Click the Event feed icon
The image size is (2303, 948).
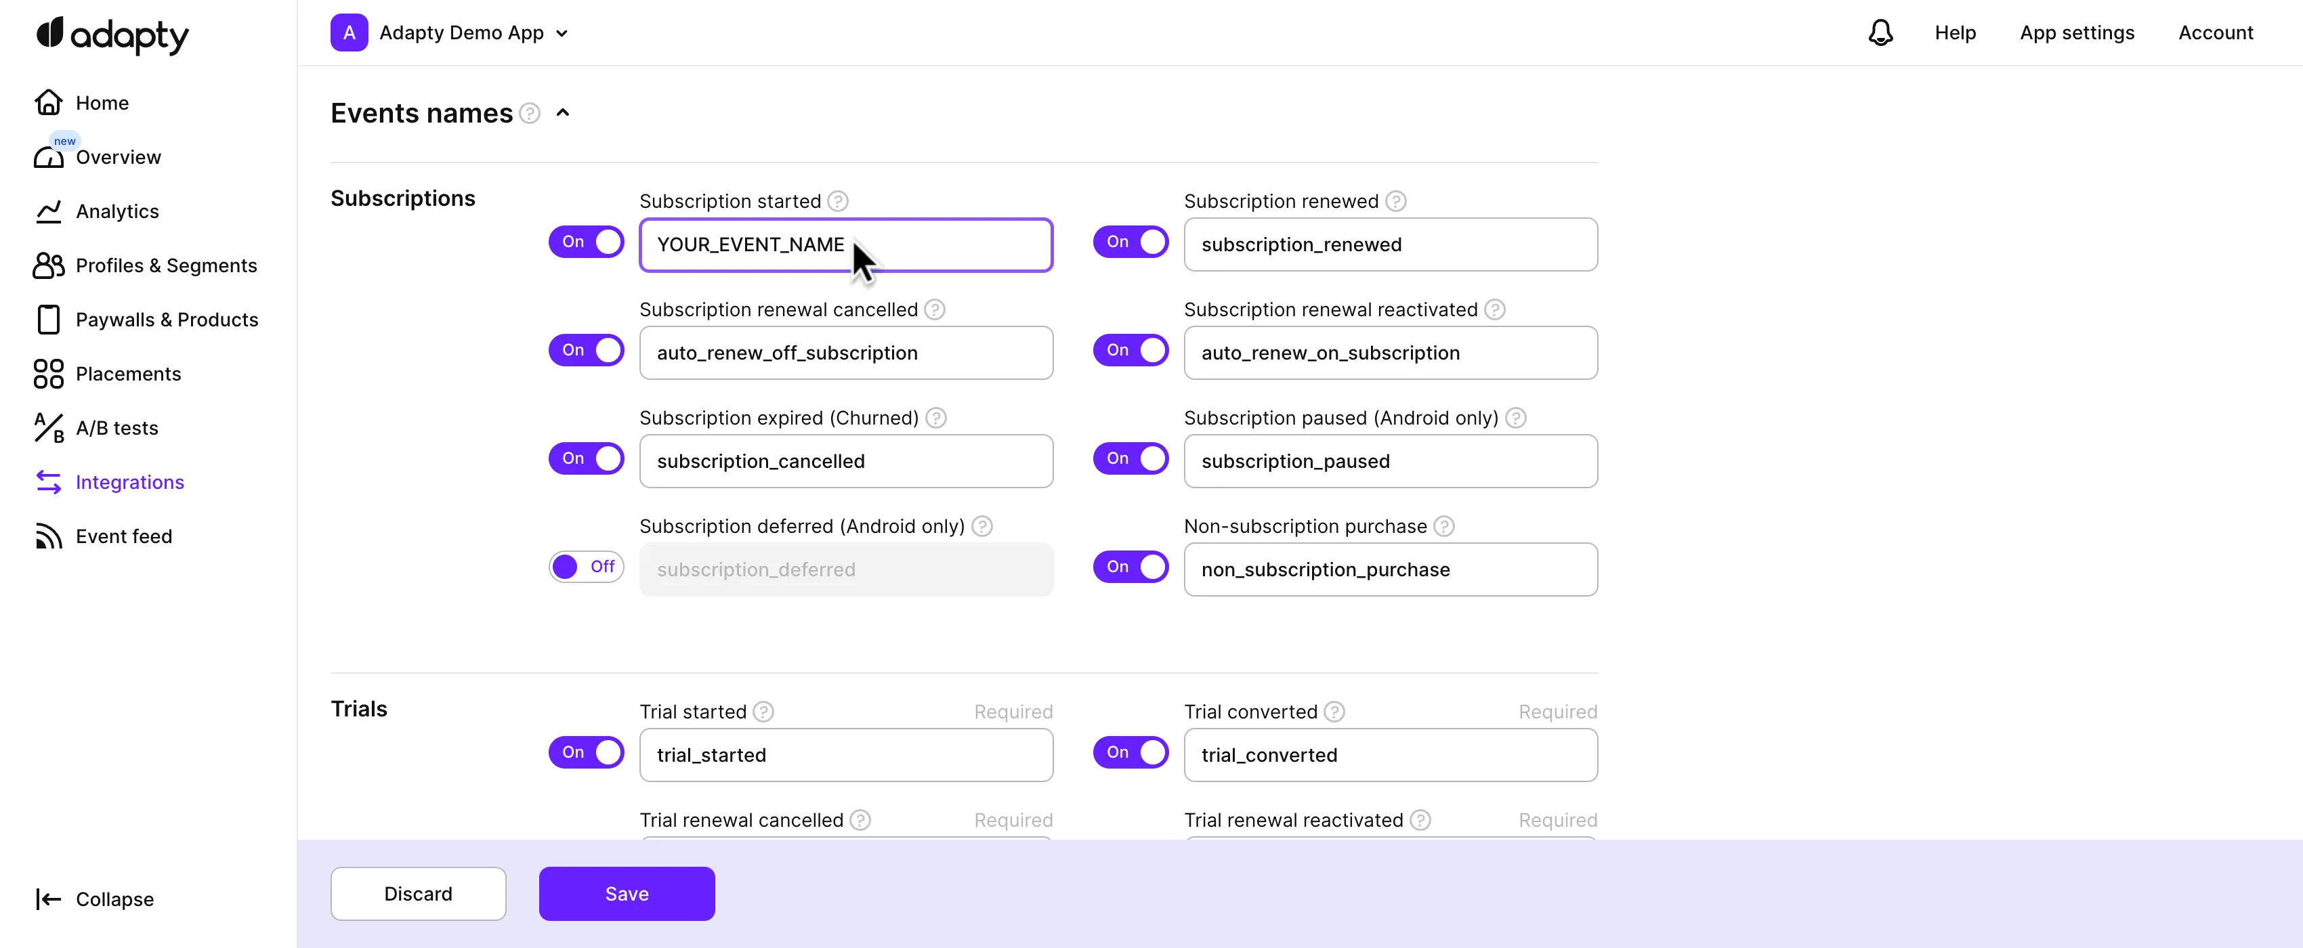pyautogui.click(x=48, y=536)
